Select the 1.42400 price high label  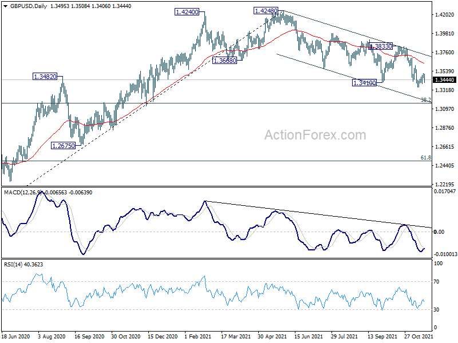pos(190,11)
